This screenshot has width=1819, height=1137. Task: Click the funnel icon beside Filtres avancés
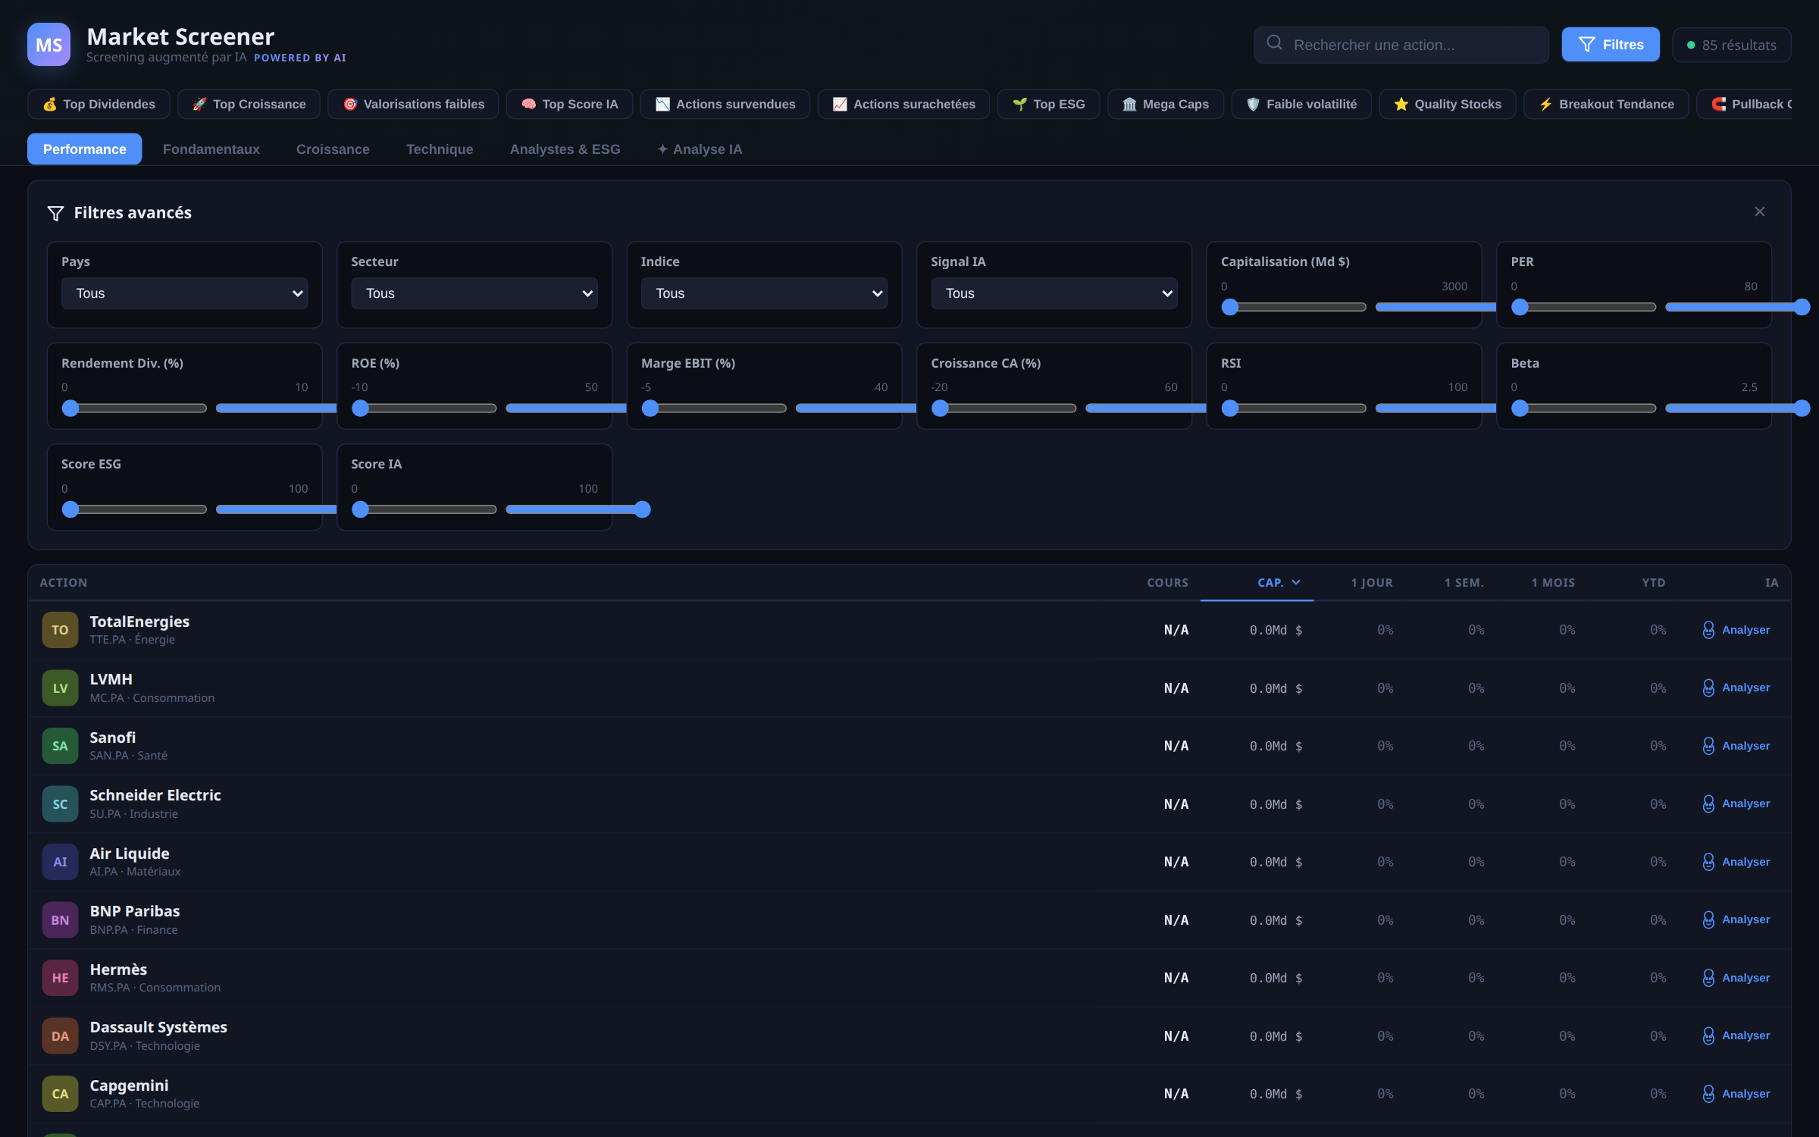pyautogui.click(x=55, y=213)
